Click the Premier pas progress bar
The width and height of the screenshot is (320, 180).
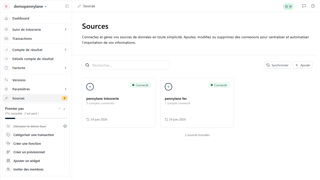pos(36,118)
